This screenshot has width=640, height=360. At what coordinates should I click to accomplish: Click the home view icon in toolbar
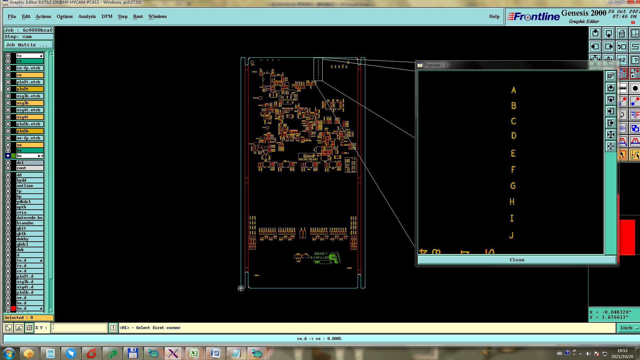(x=622, y=33)
